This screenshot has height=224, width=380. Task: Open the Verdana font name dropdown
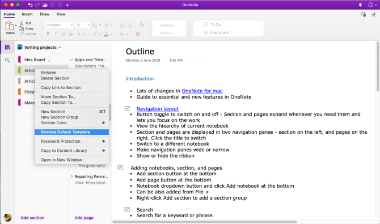[59, 25]
